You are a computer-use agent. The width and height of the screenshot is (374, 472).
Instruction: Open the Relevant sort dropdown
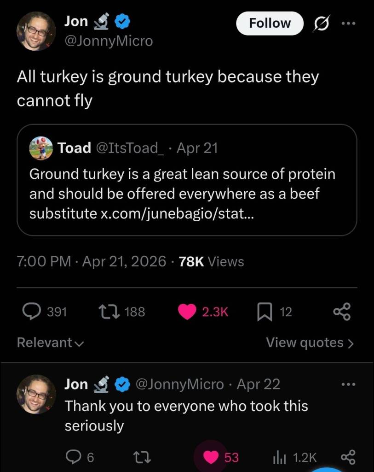tap(50, 342)
